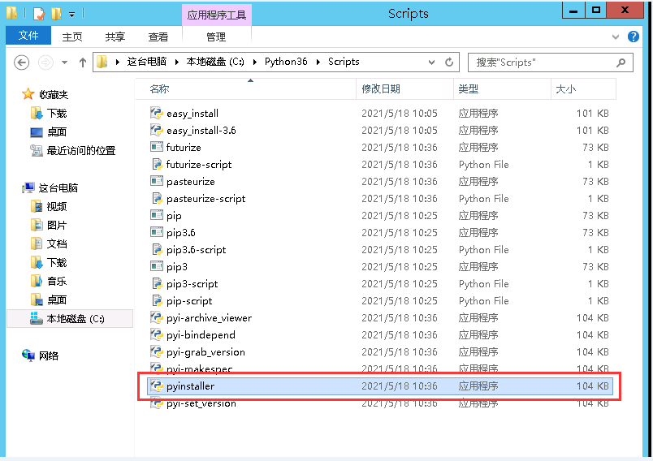Select the easy_install-3.6 application
The image size is (653, 461).
coord(201,131)
